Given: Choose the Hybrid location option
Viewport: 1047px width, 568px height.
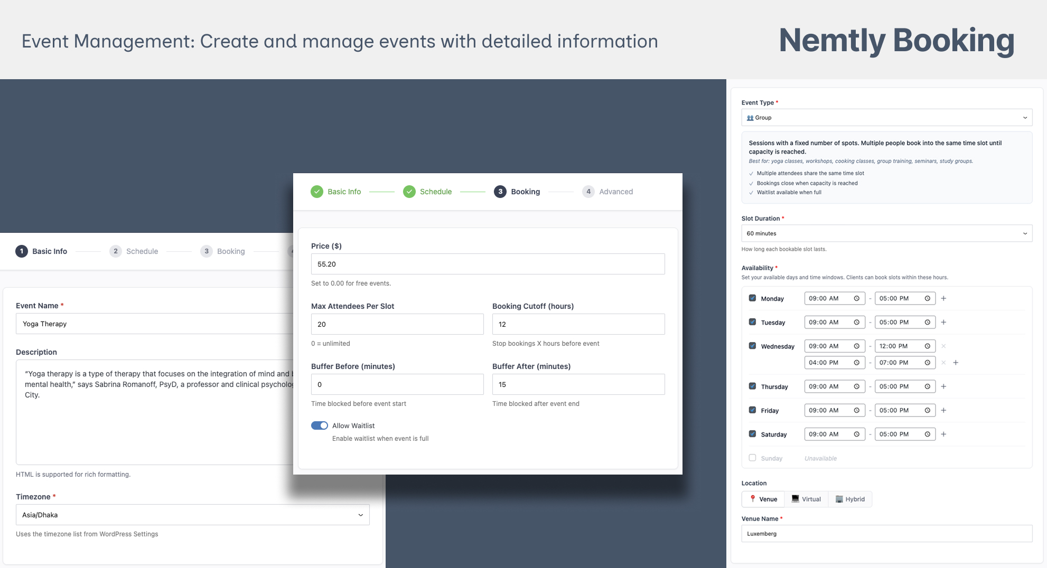Looking at the screenshot, I should (850, 499).
